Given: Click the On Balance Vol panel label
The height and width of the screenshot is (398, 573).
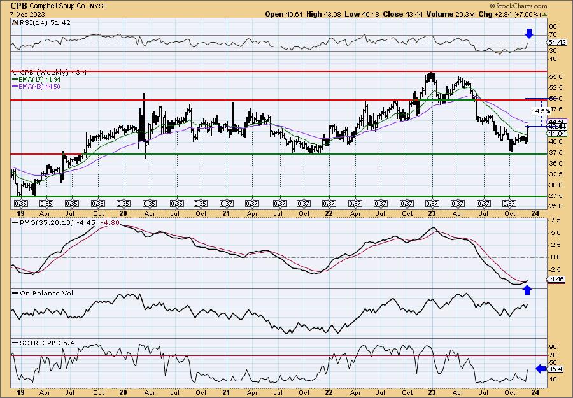Looking at the screenshot, I should [x=46, y=293].
